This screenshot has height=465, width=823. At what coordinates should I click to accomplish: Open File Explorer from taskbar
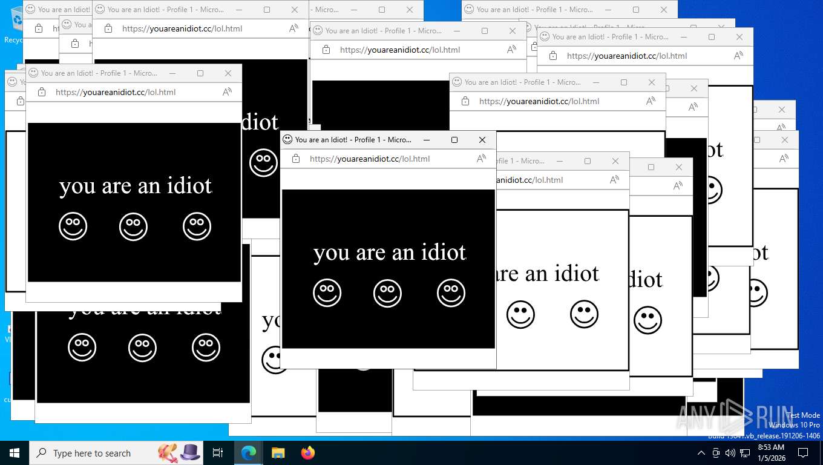click(278, 453)
